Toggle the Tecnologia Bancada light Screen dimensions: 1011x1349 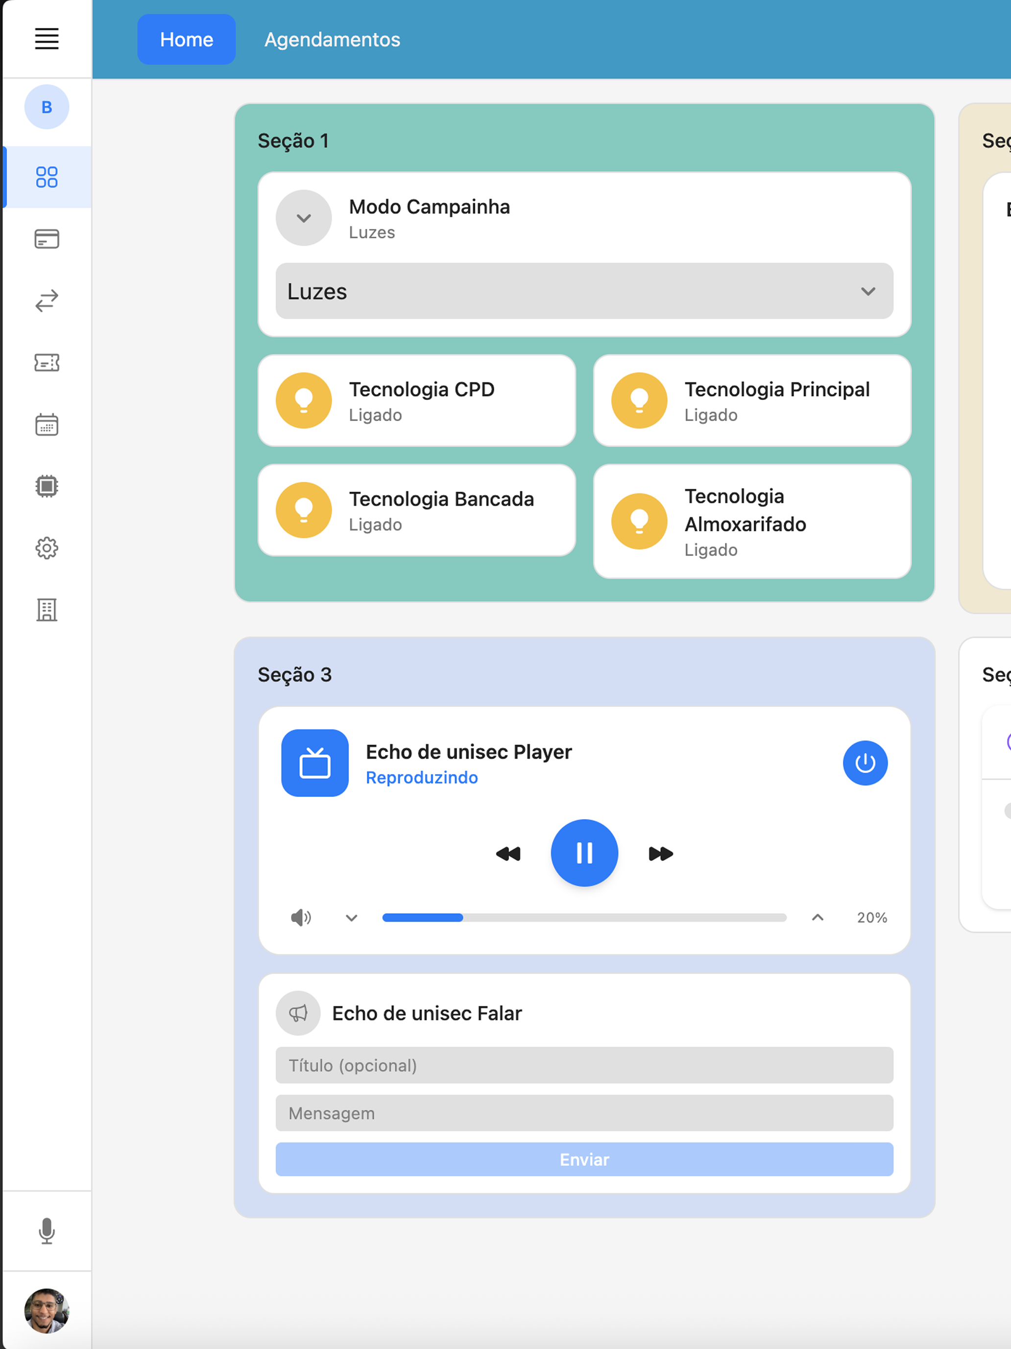304,510
